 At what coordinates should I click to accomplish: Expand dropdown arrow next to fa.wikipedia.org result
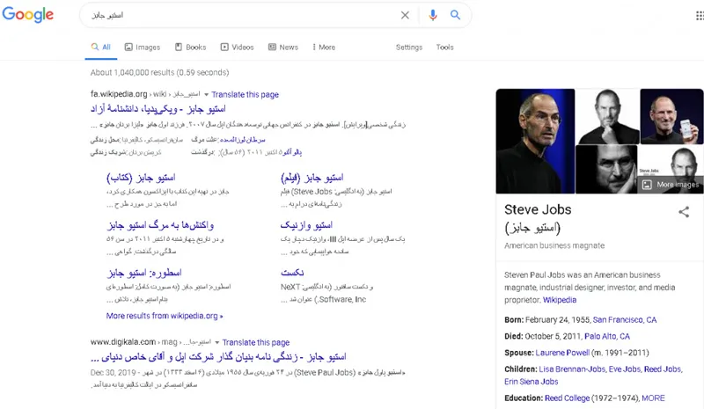pyautogui.click(x=206, y=95)
